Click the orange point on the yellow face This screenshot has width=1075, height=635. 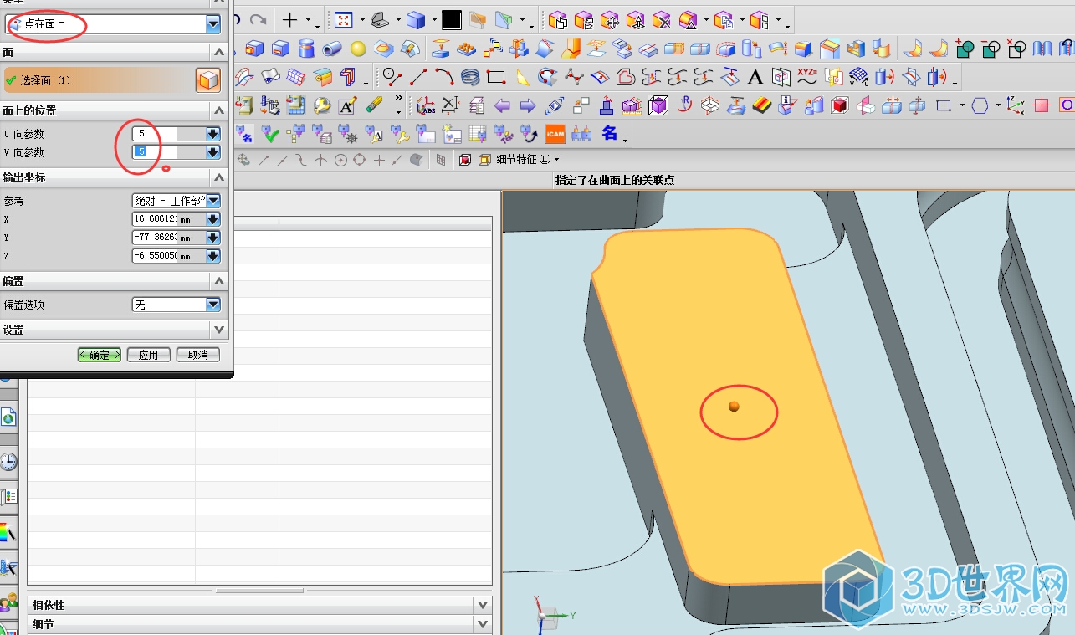pos(734,407)
